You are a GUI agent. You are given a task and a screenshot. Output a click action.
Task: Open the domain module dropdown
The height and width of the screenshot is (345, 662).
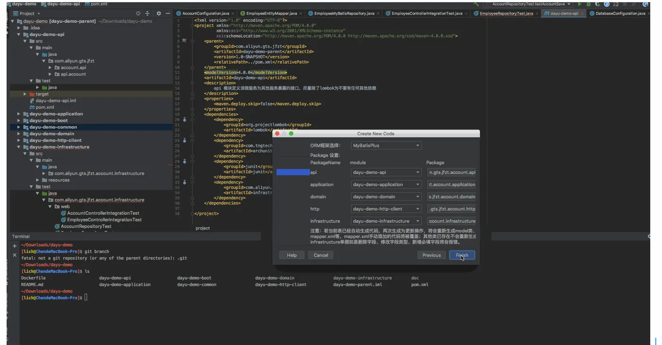pos(386,197)
